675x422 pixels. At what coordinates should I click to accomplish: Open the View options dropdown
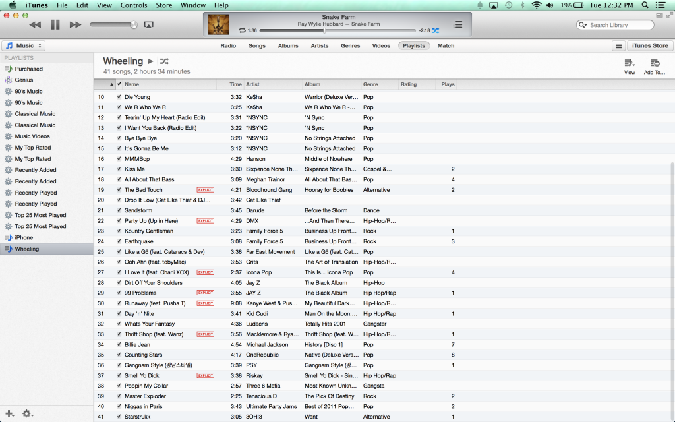[x=630, y=67]
